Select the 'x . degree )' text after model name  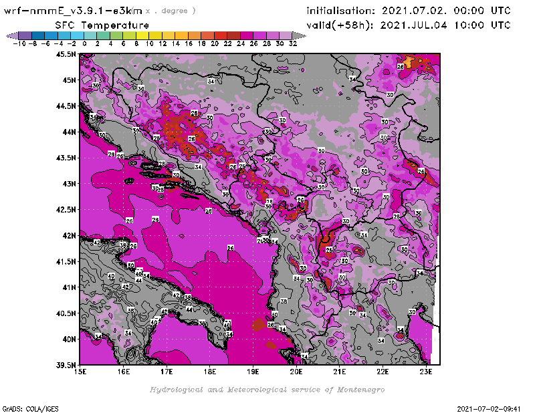point(171,11)
